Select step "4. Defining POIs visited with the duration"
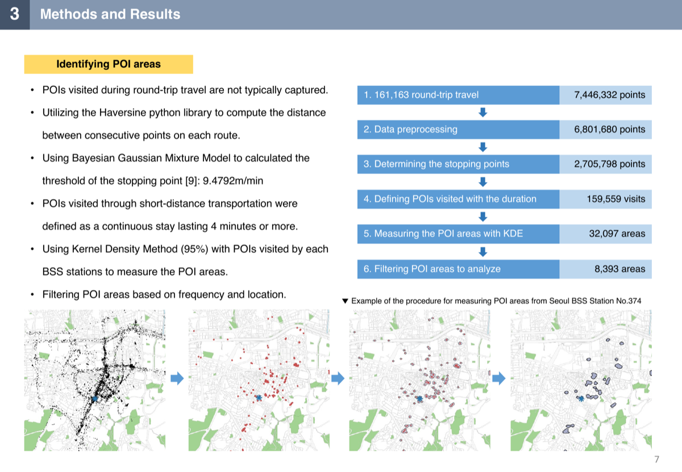Viewport: 682px width, 472px height. tap(459, 199)
